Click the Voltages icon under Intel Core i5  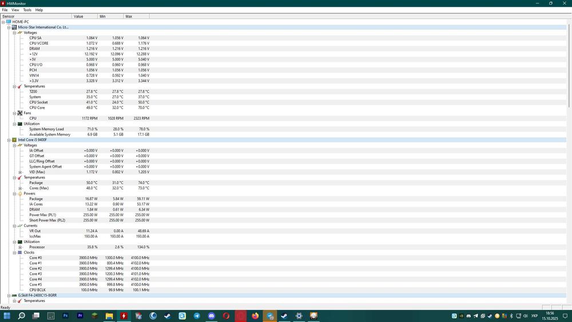pos(20,145)
